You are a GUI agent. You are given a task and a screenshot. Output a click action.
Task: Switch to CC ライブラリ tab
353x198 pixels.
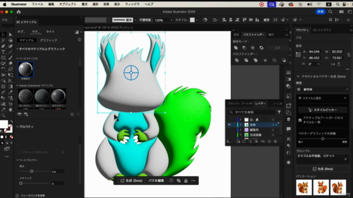(322, 30)
